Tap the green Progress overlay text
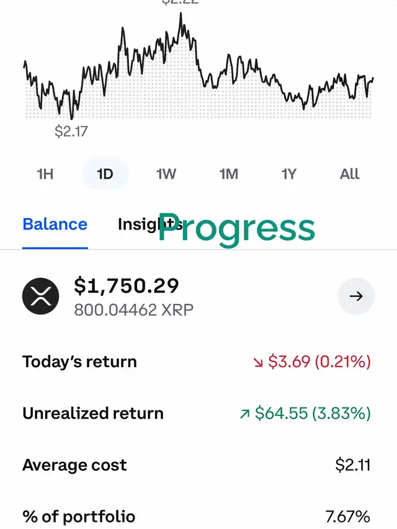The width and height of the screenshot is (397, 529). click(236, 228)
